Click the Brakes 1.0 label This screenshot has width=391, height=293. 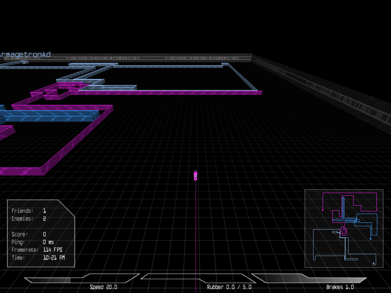[x=340, y=287]
